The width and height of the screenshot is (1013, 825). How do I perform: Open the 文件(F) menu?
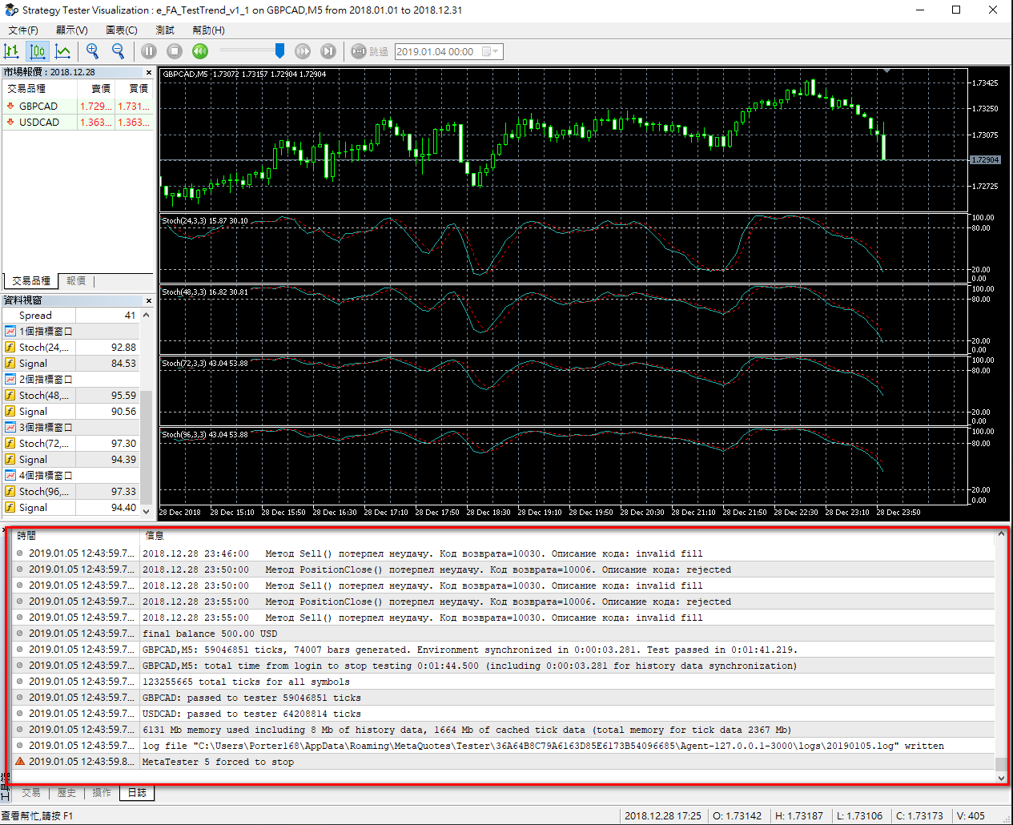click(23, 30)
